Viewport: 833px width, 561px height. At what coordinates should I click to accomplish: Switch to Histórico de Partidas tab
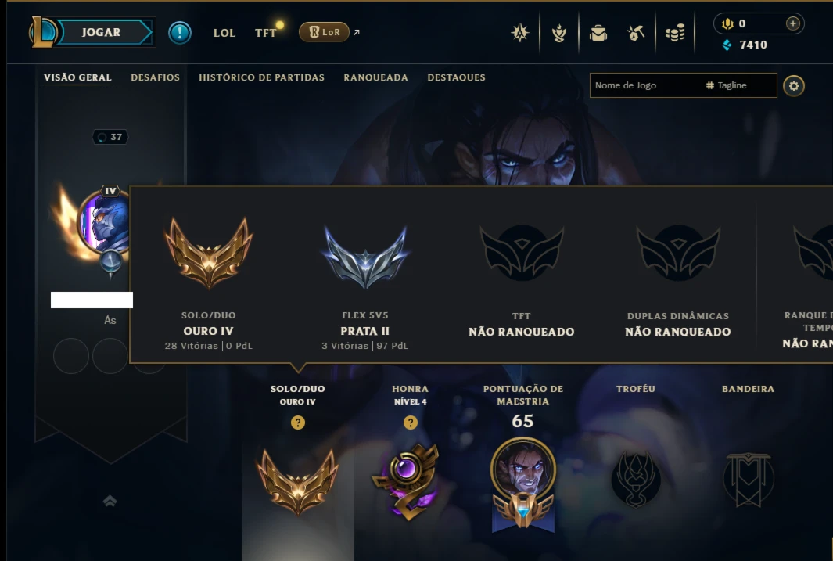[x=261, y=77]
